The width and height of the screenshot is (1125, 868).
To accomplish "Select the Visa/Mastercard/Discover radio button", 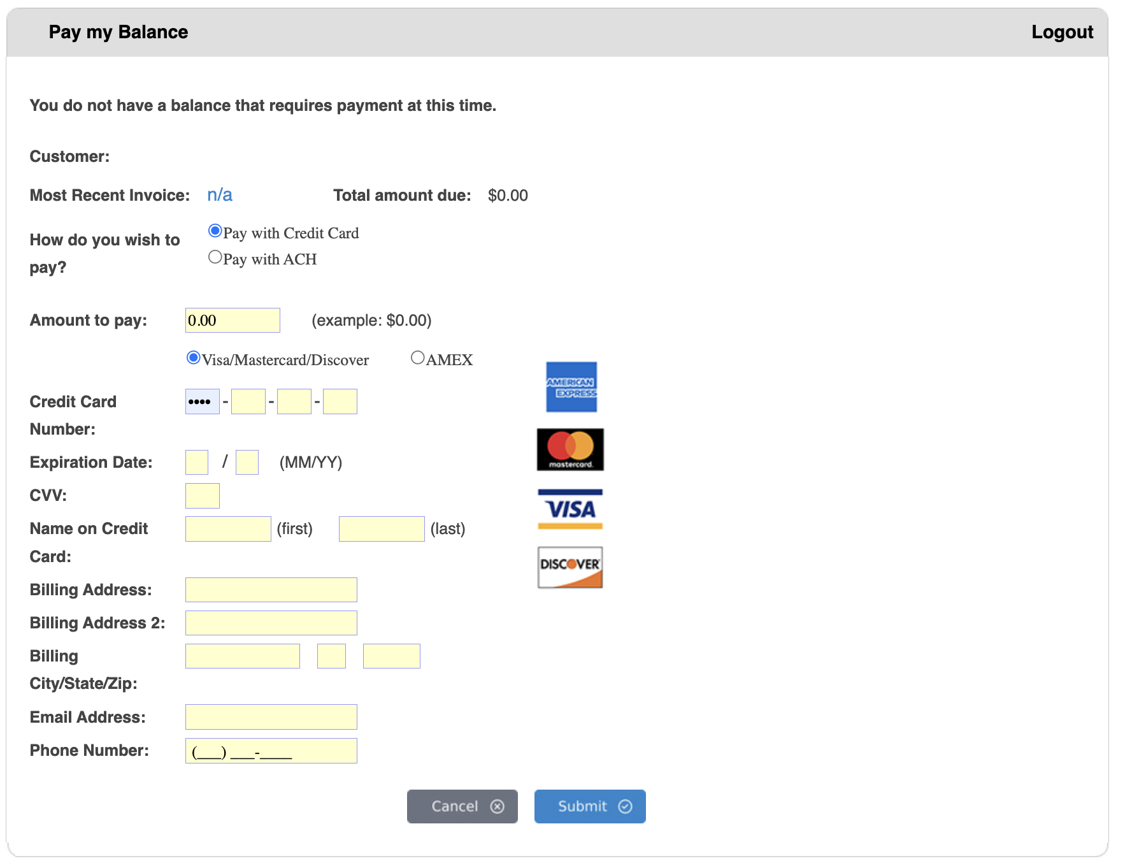I will pyautogui.click(x=192, y=358).
